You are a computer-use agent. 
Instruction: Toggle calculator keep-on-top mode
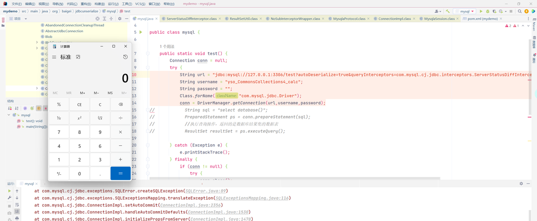[x=78, y=57]
